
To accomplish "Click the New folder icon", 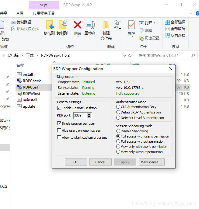I will (106, 25).
